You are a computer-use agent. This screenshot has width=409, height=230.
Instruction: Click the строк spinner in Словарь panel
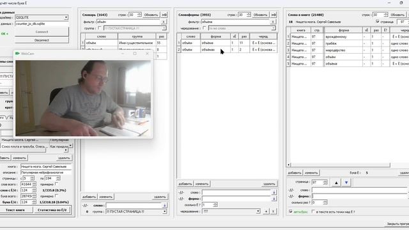(x=135, y=15)
